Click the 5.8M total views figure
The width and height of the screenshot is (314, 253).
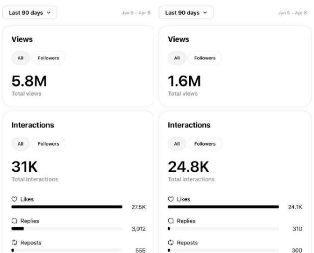(x=29, y=81)
